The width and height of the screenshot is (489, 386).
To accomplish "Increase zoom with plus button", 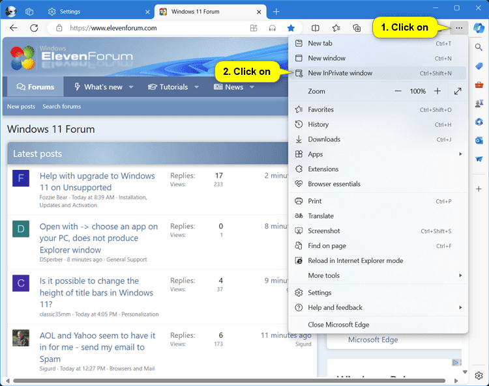I will point(437,91).
